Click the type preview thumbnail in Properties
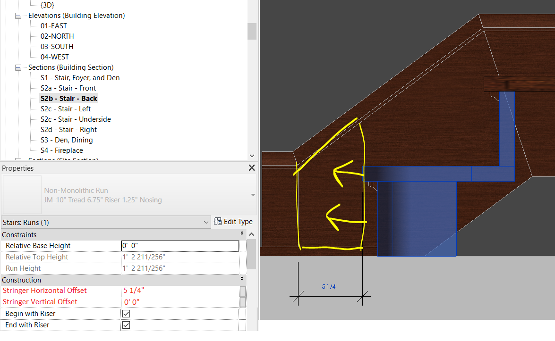 coord(22,194)
